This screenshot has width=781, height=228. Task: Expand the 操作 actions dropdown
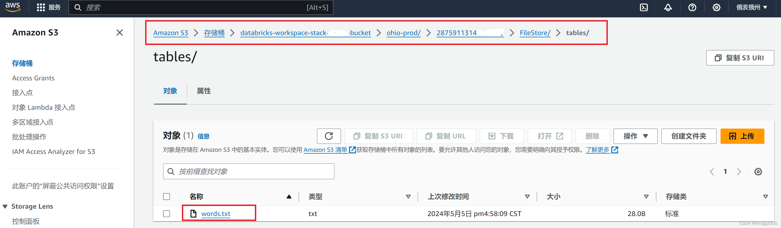pyautogui.click(x=635, y=136)
